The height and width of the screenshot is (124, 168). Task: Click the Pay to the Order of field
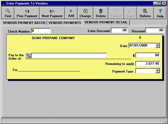point(69,55)
